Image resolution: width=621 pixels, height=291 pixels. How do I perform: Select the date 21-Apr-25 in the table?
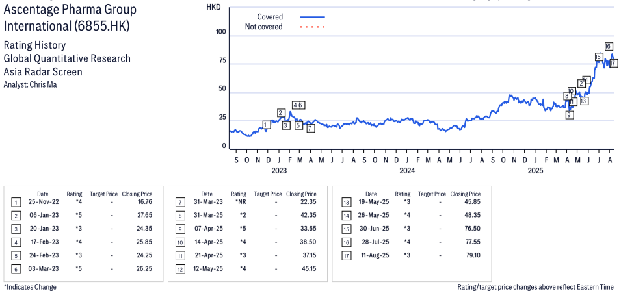207,255
